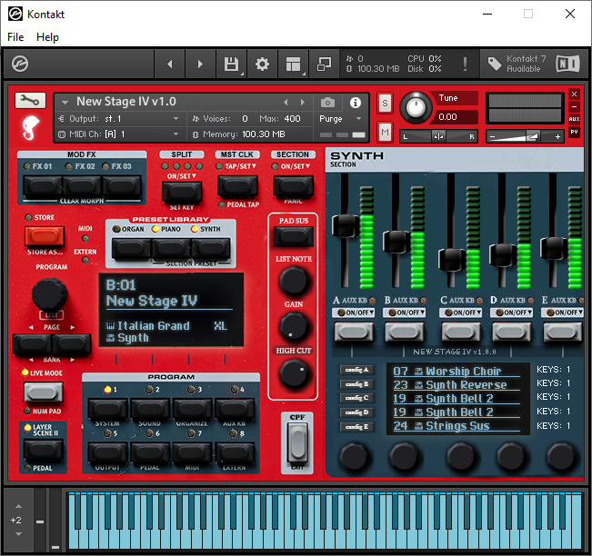Select config D tab
Screen dimensions: 592x556
(x=356, y=412)
